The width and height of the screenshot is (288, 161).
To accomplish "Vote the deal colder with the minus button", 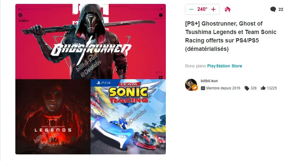I will [x=191, y=9].
